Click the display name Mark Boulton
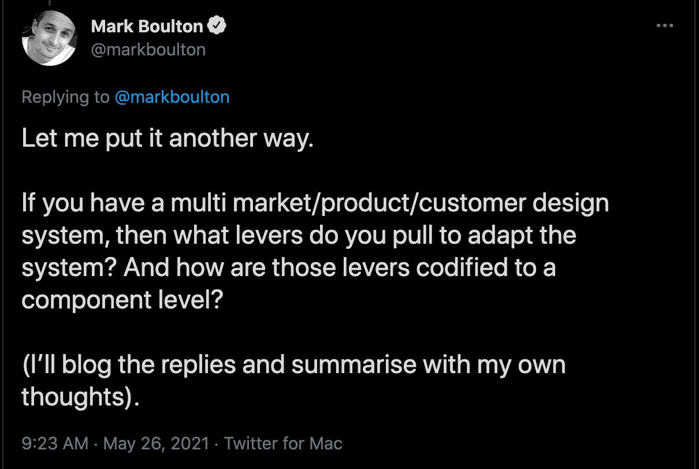Screen dimensions: 699x469 147,26
